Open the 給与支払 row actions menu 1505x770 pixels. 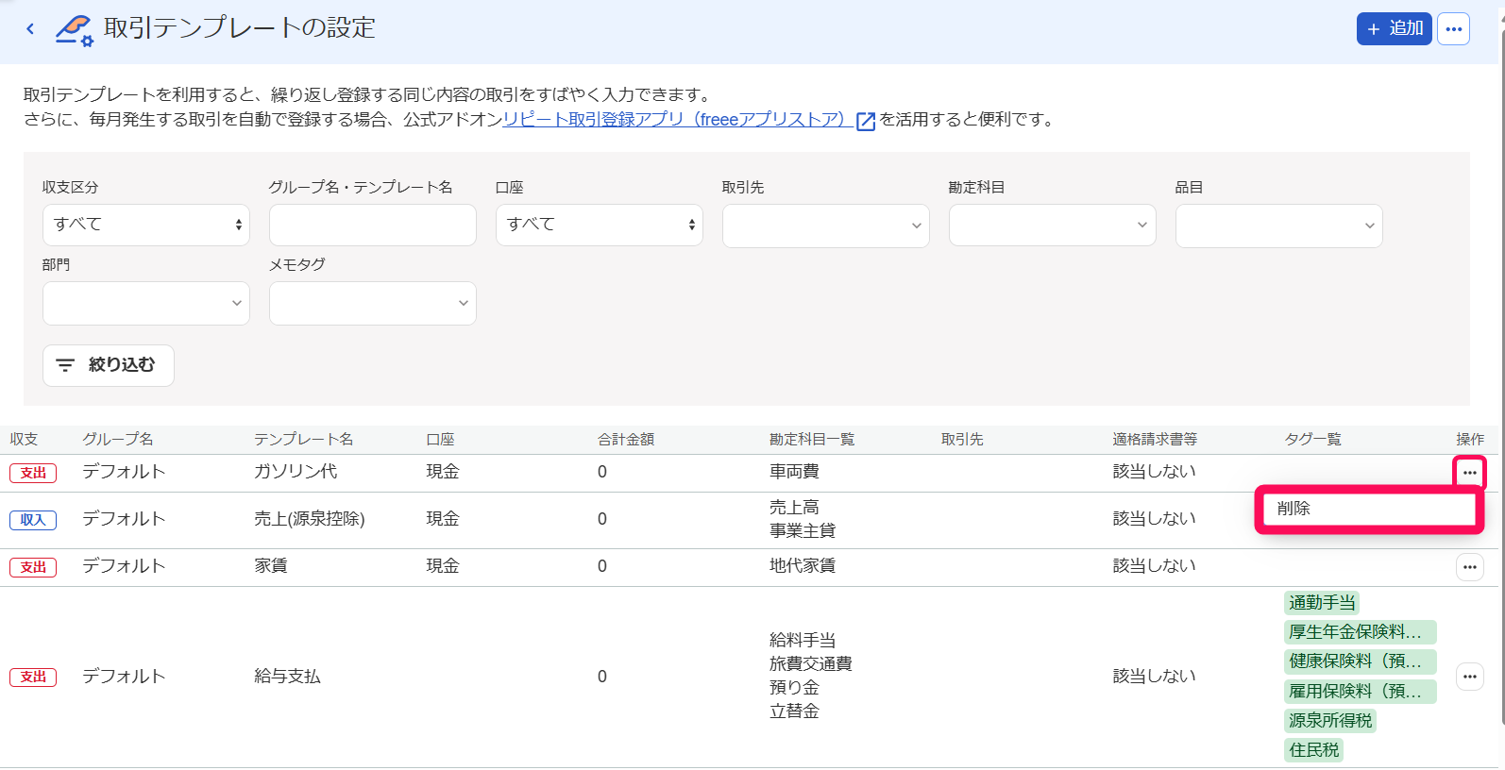pos(1469,677)
